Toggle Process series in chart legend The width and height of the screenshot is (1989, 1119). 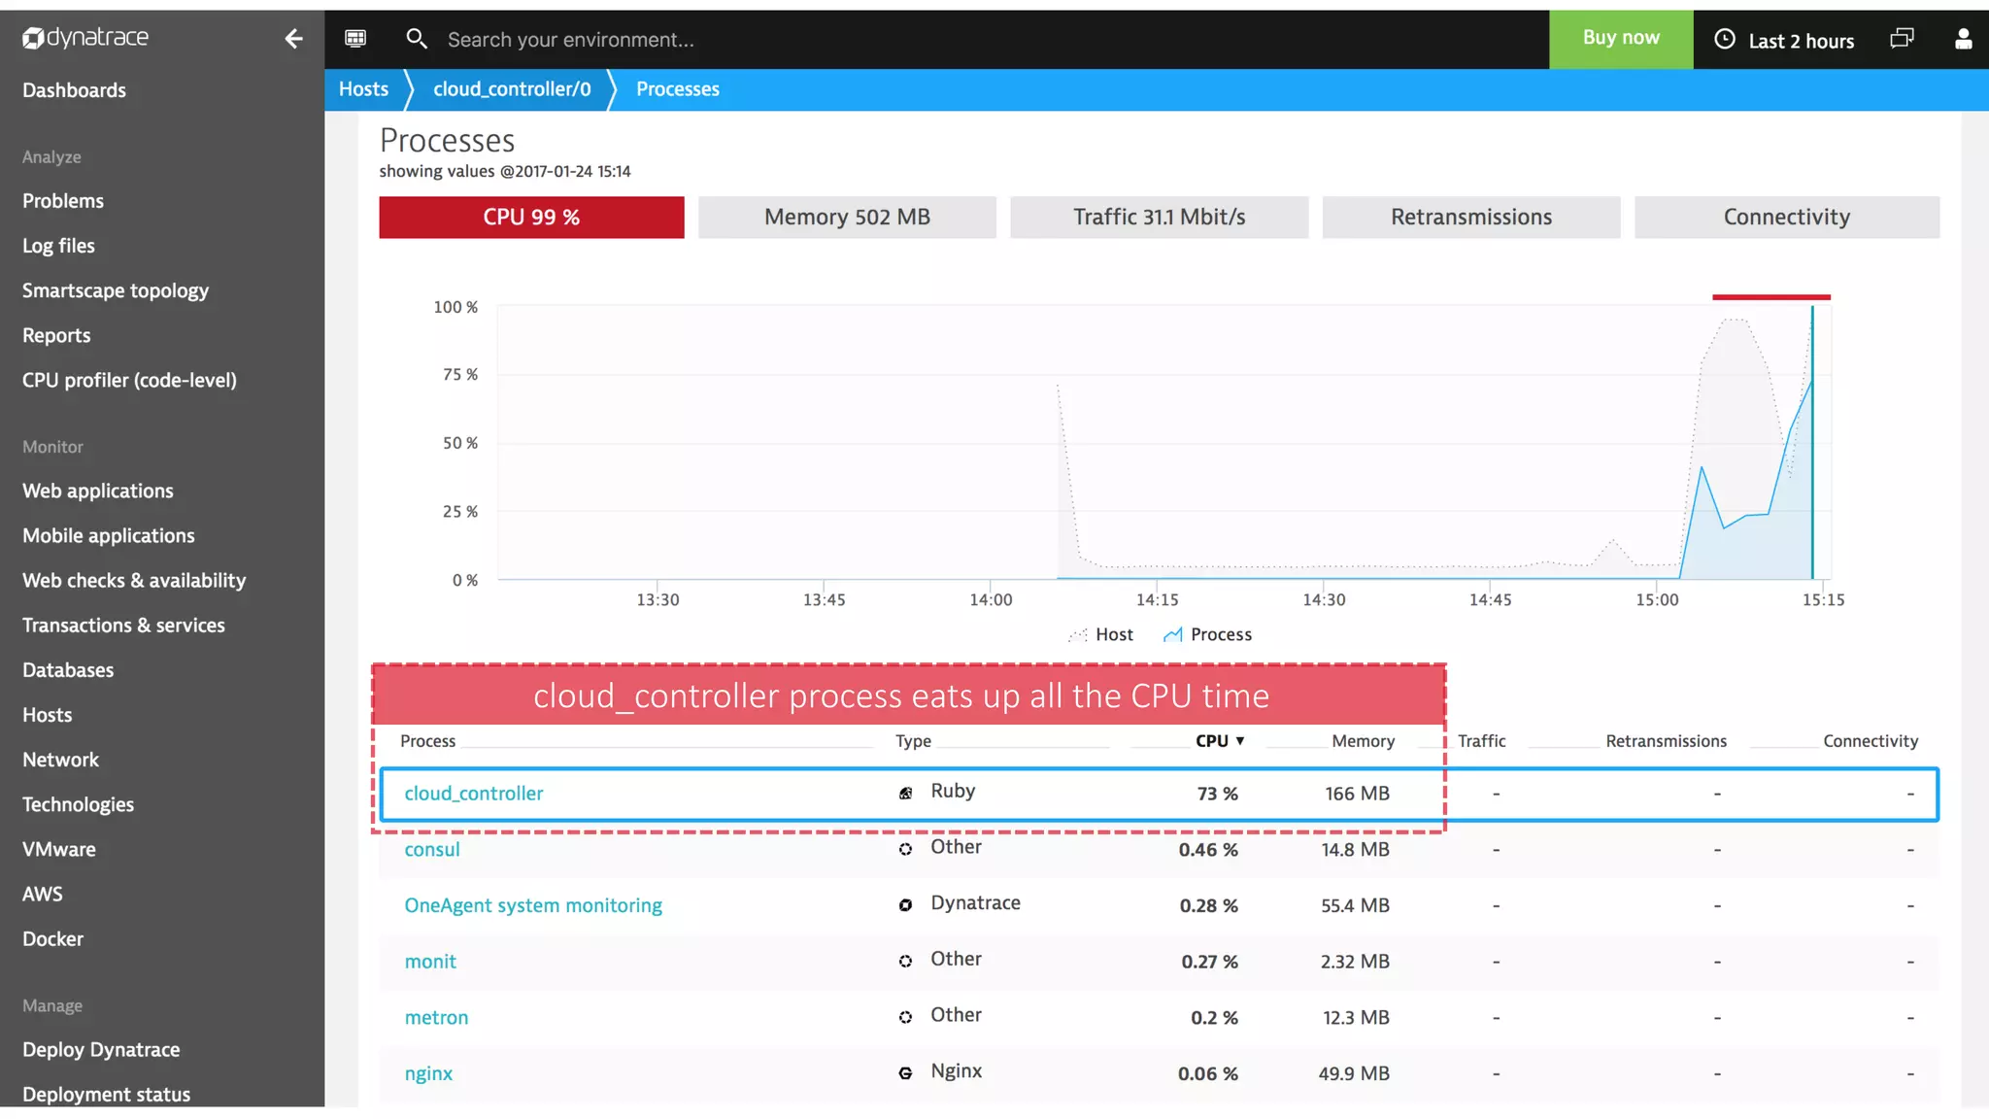click(1207, 634)
